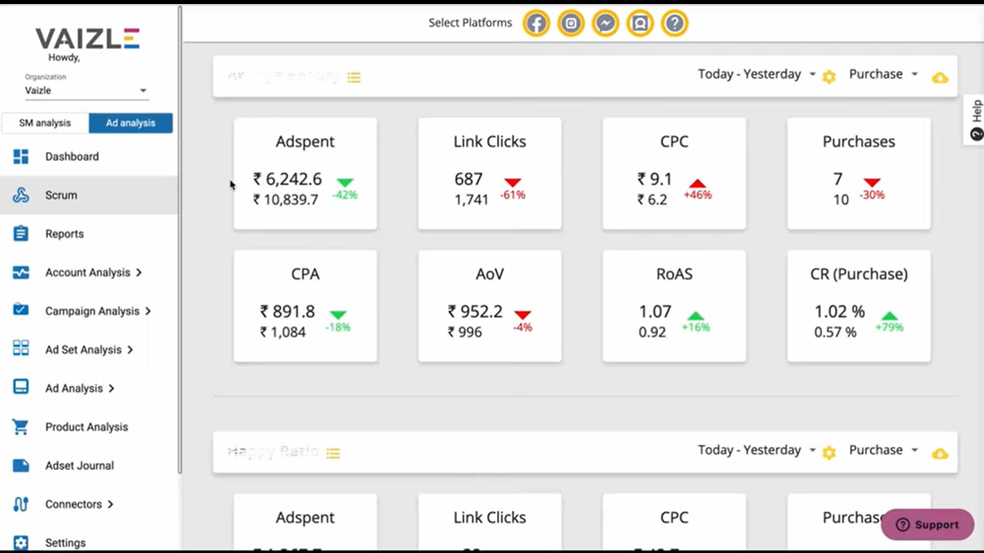Select the Facebook platform icon
The height and width of the screenshot is (553, 984).
(536, 23)
